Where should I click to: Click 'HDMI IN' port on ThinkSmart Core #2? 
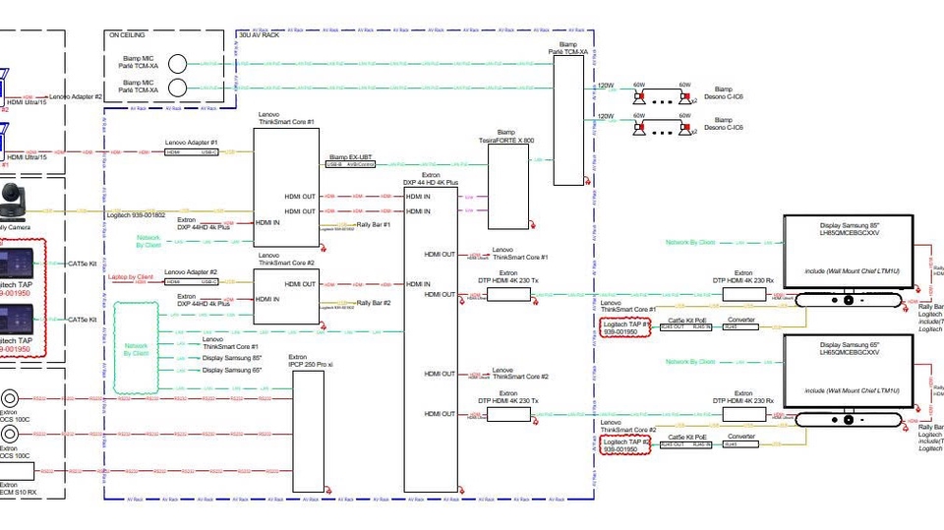tap(267, 299)
